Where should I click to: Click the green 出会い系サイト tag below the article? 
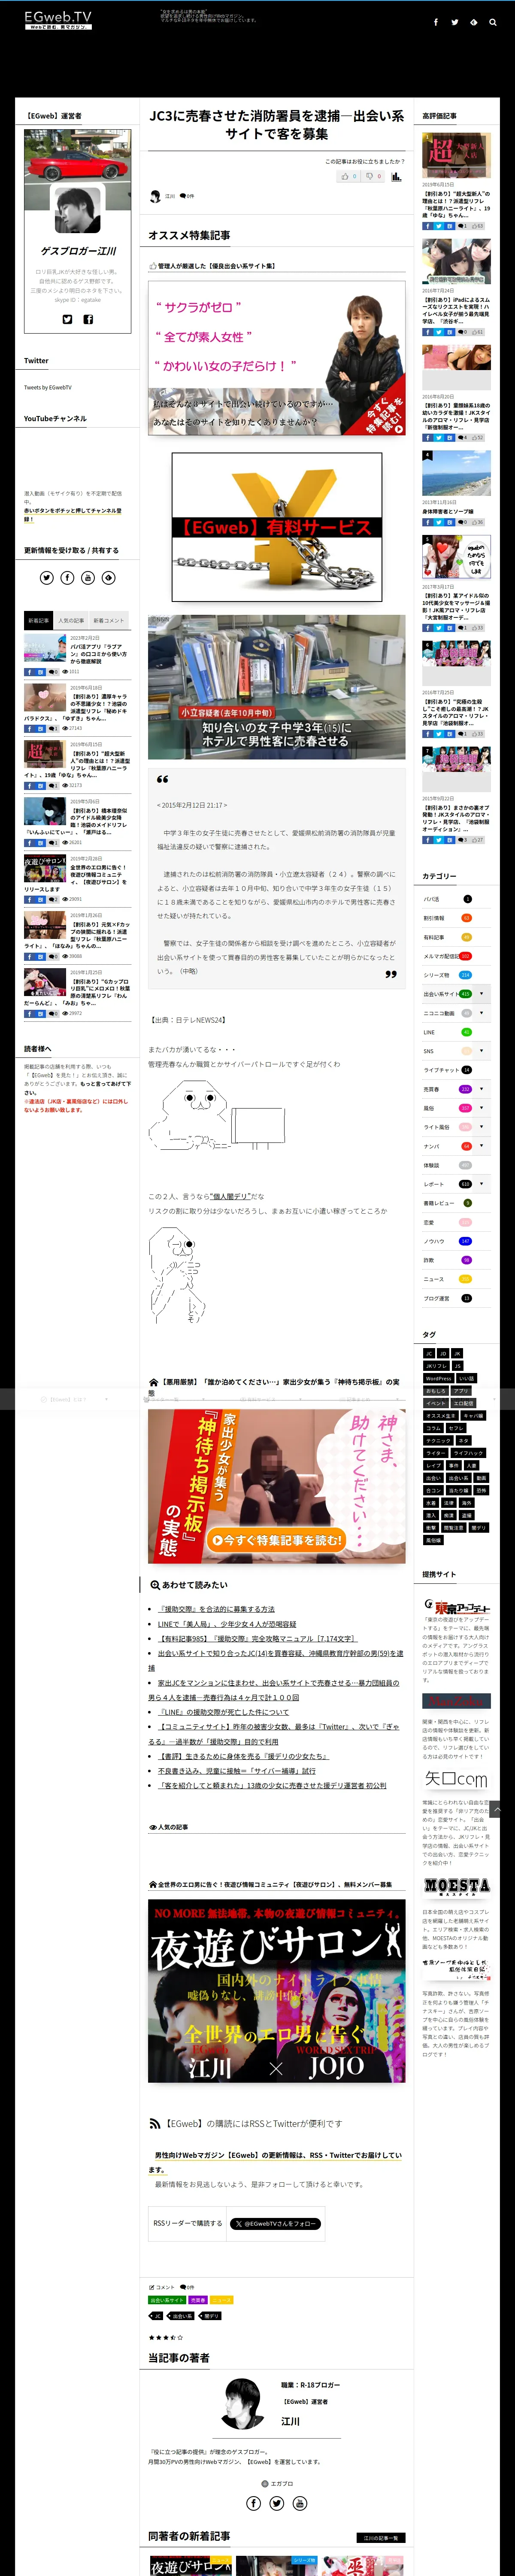click(x=167, y=2300)
